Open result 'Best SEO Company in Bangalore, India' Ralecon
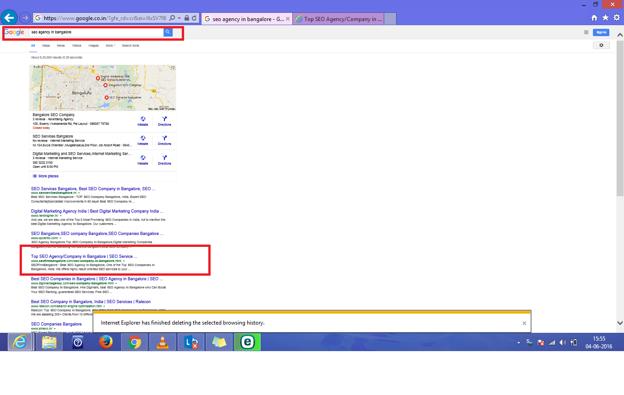 point(91,302)
